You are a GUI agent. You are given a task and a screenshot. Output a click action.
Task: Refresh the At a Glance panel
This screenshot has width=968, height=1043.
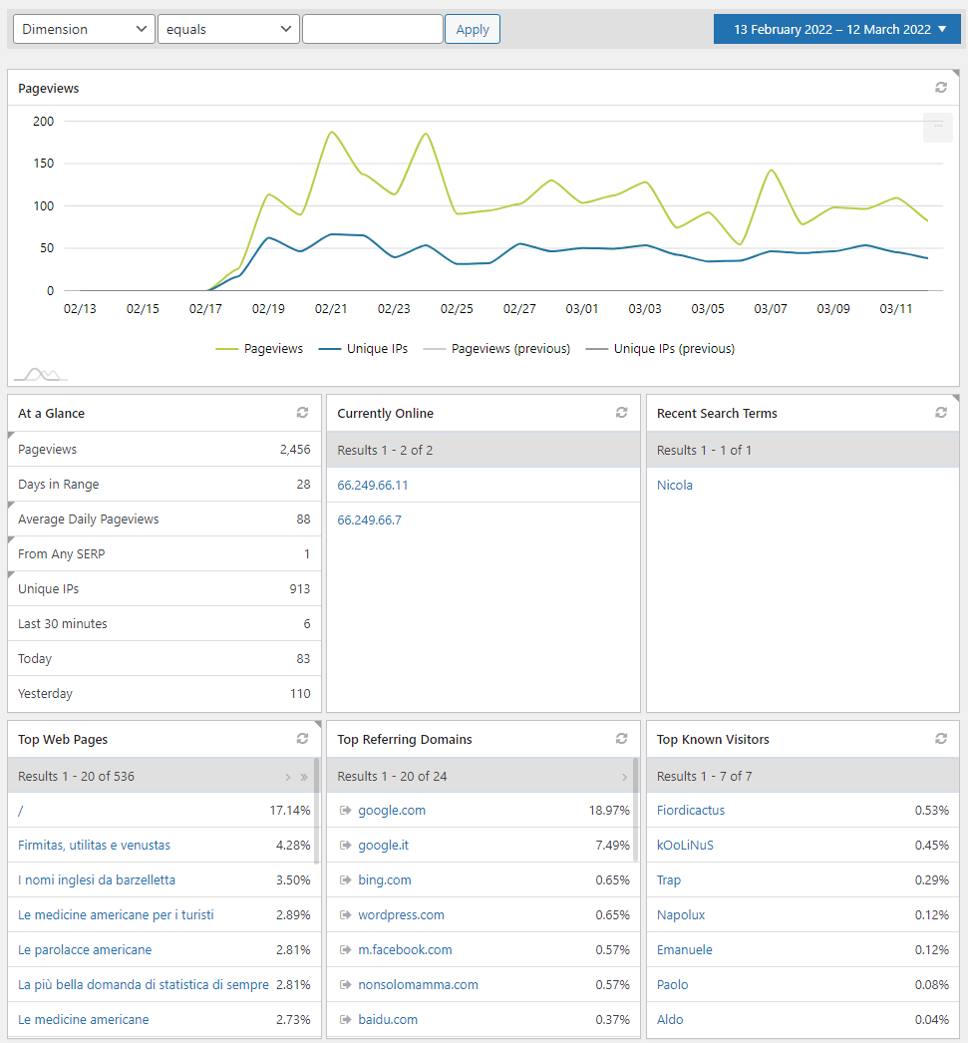tap(302, 413)
